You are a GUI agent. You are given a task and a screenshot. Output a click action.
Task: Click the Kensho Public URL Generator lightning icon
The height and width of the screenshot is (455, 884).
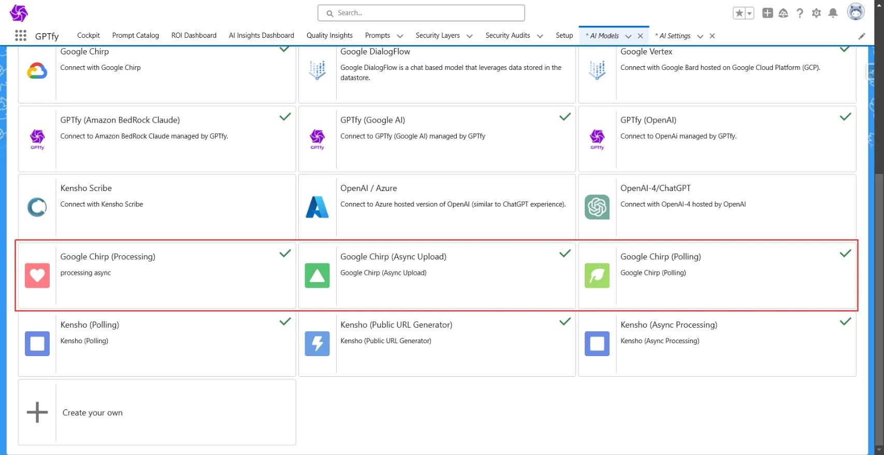[317, 344]
